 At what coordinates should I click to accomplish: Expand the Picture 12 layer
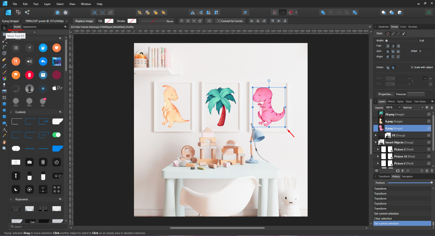tap(378, 156)
